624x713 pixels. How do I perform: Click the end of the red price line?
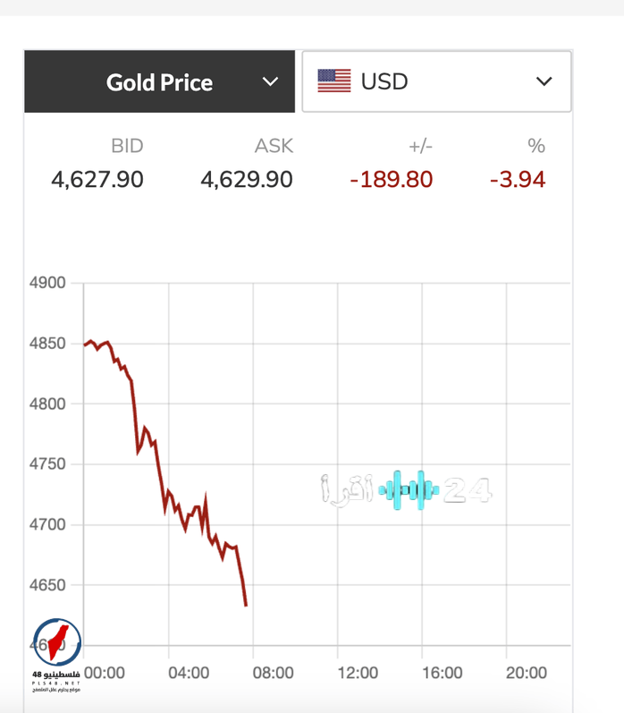pos(246,606)
